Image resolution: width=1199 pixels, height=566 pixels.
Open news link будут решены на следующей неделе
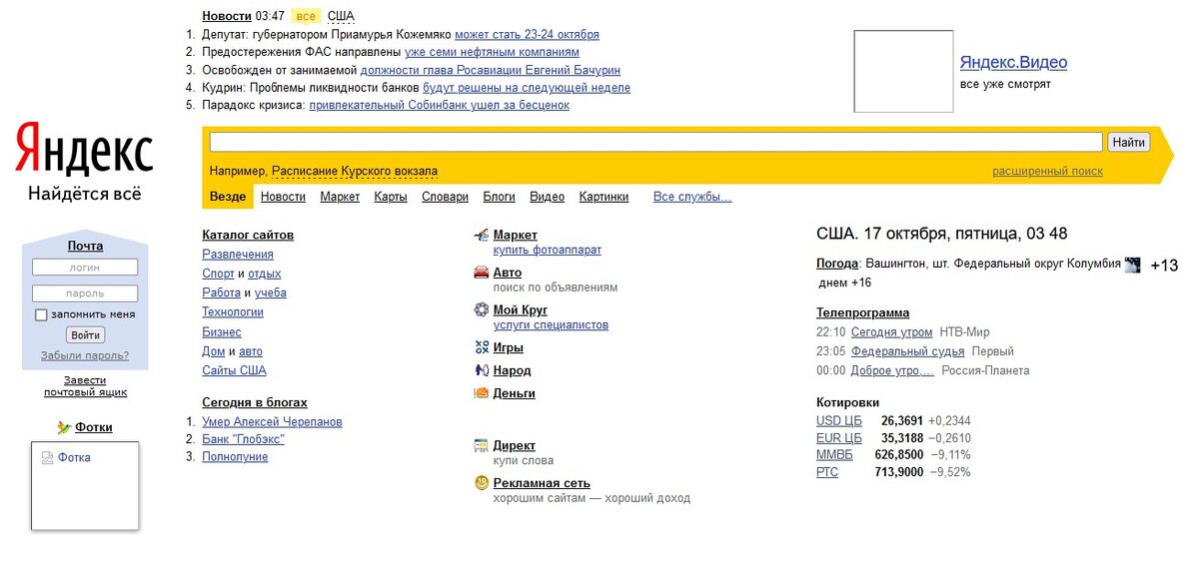[x=527, y=88]
